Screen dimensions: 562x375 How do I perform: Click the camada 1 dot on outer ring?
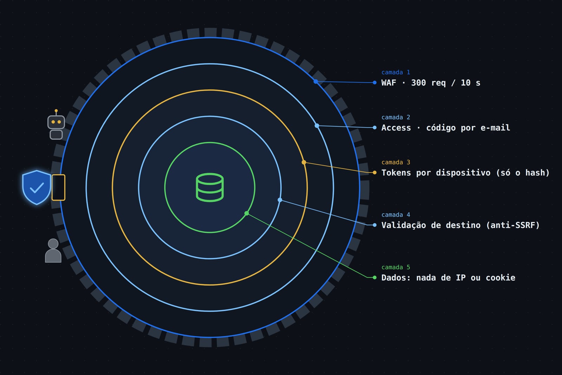pos(316,82)
